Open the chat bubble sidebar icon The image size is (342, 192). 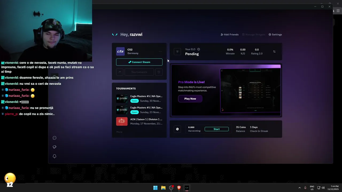pyautogui.click(x=55, y=138)
